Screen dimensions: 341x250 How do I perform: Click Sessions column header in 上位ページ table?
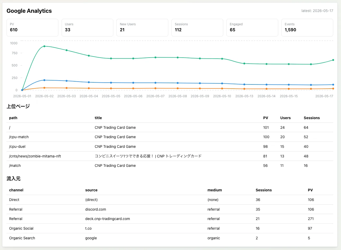pos(312,118)
